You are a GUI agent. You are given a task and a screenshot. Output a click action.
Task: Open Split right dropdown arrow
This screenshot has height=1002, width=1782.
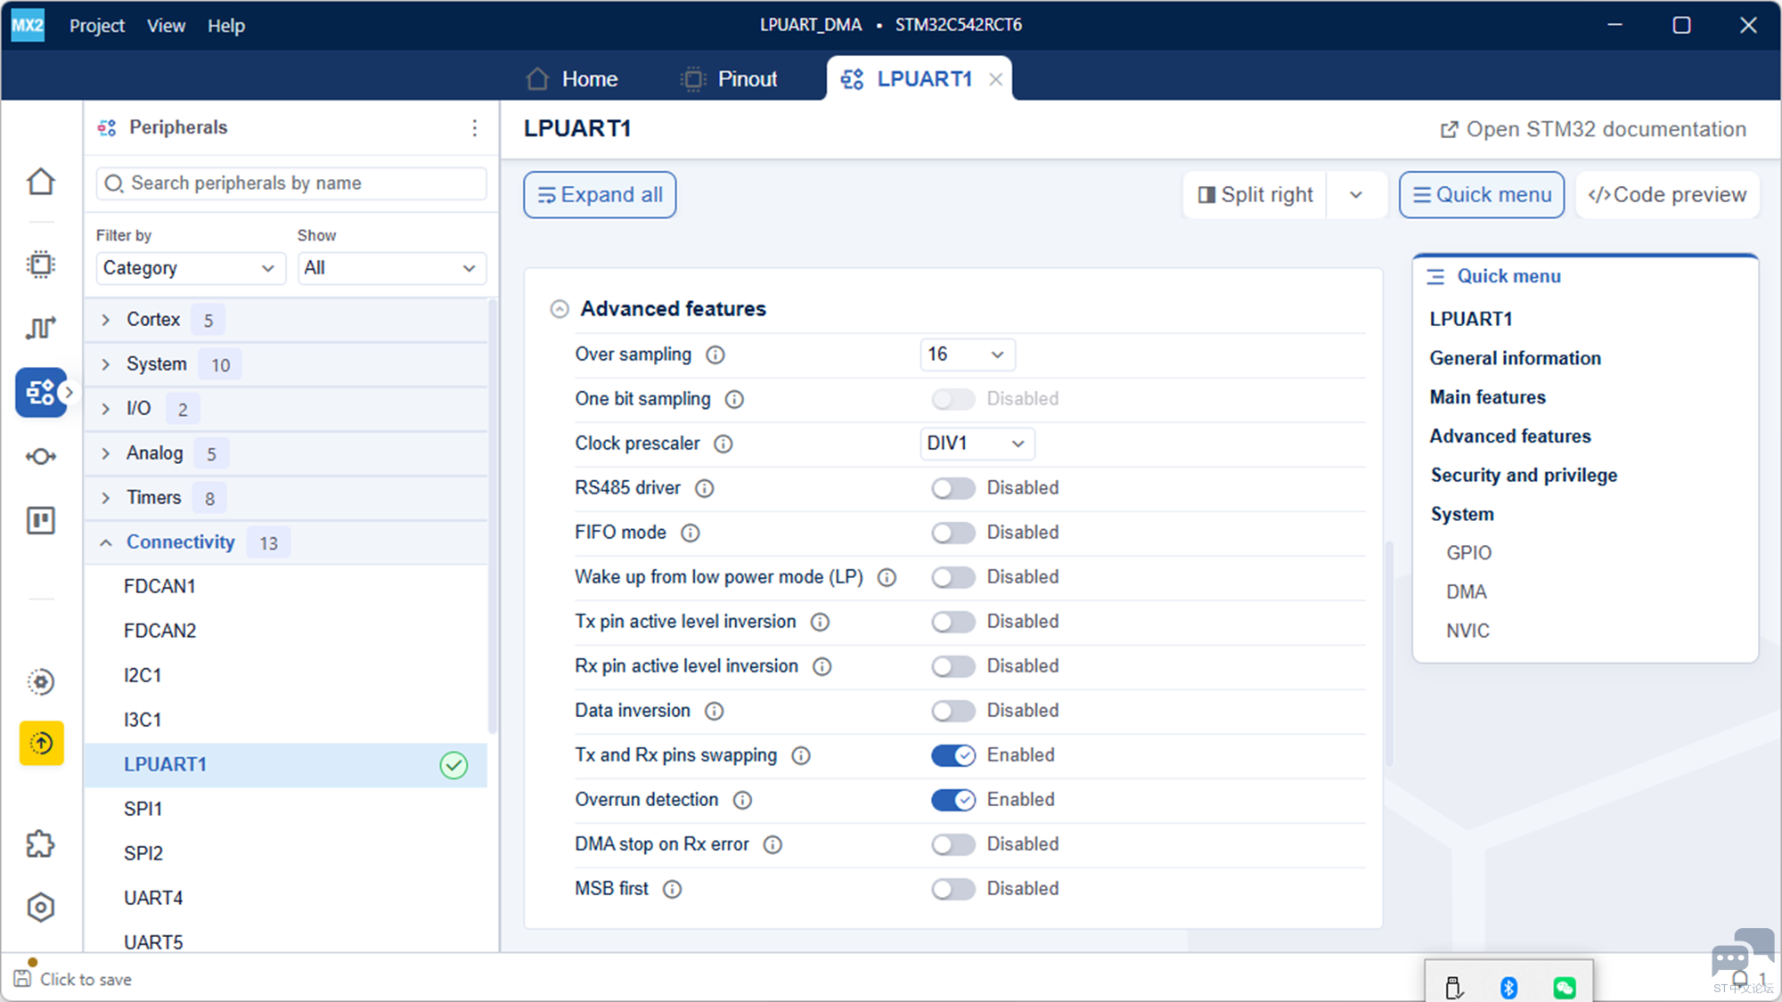click(x=1356, y=195)
